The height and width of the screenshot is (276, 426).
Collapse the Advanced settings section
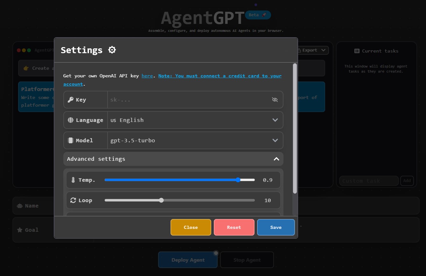click(173, 159)
